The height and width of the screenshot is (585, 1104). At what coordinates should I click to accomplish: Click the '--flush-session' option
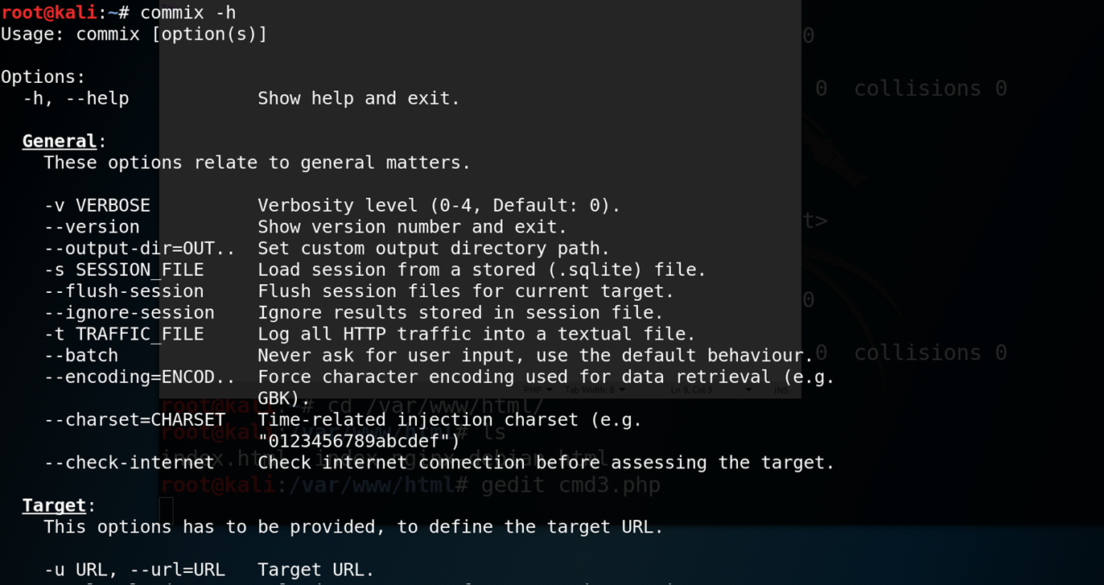pos(123,291)
